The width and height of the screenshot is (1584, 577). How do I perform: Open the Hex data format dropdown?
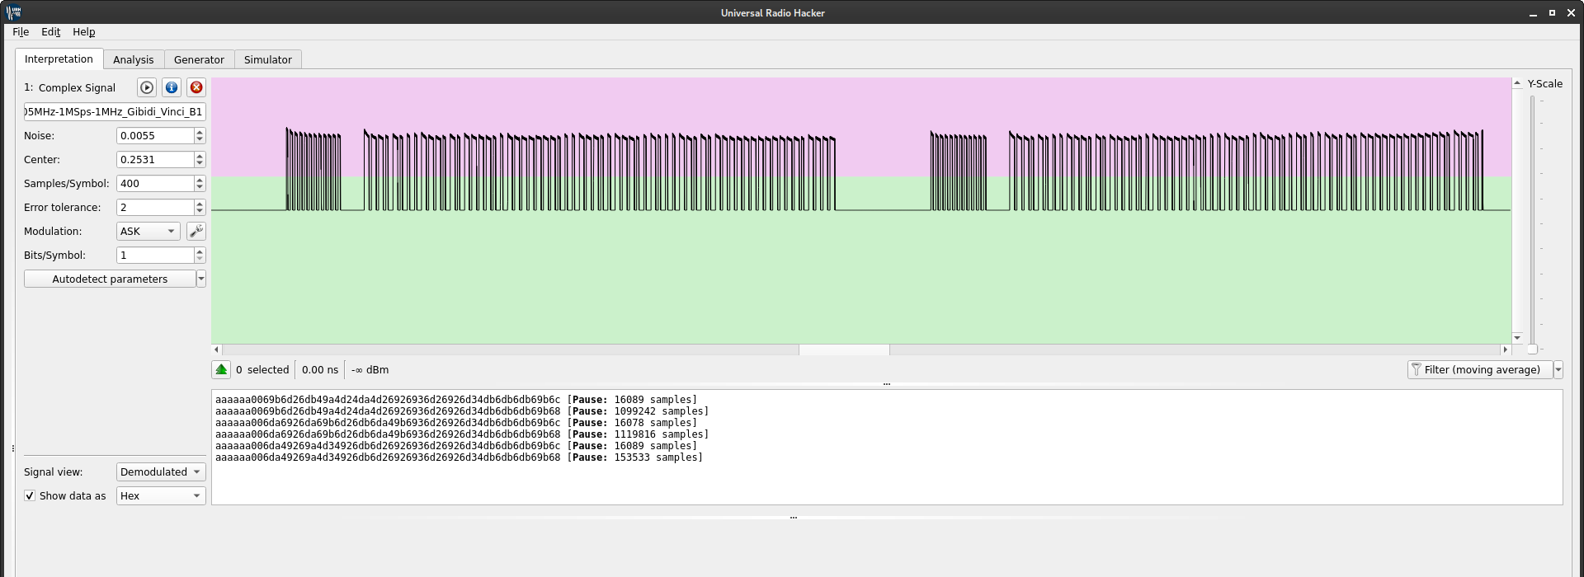click(161, 496)
